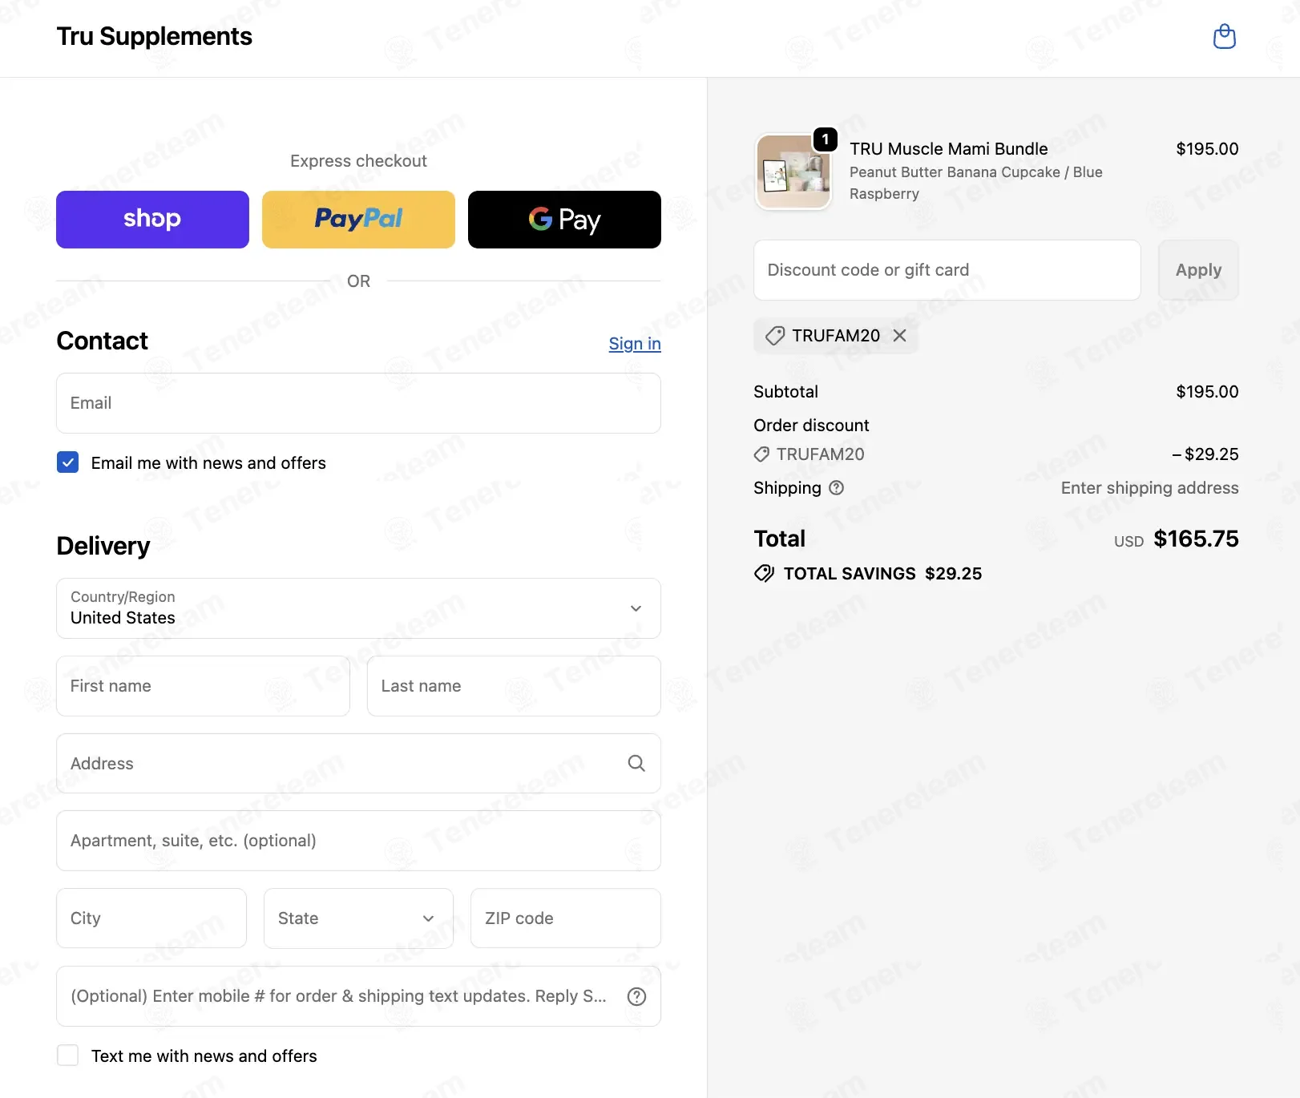Select the ZIP code field
Viewport: 1300px width, 1098px height.
[x=565, y=918]
